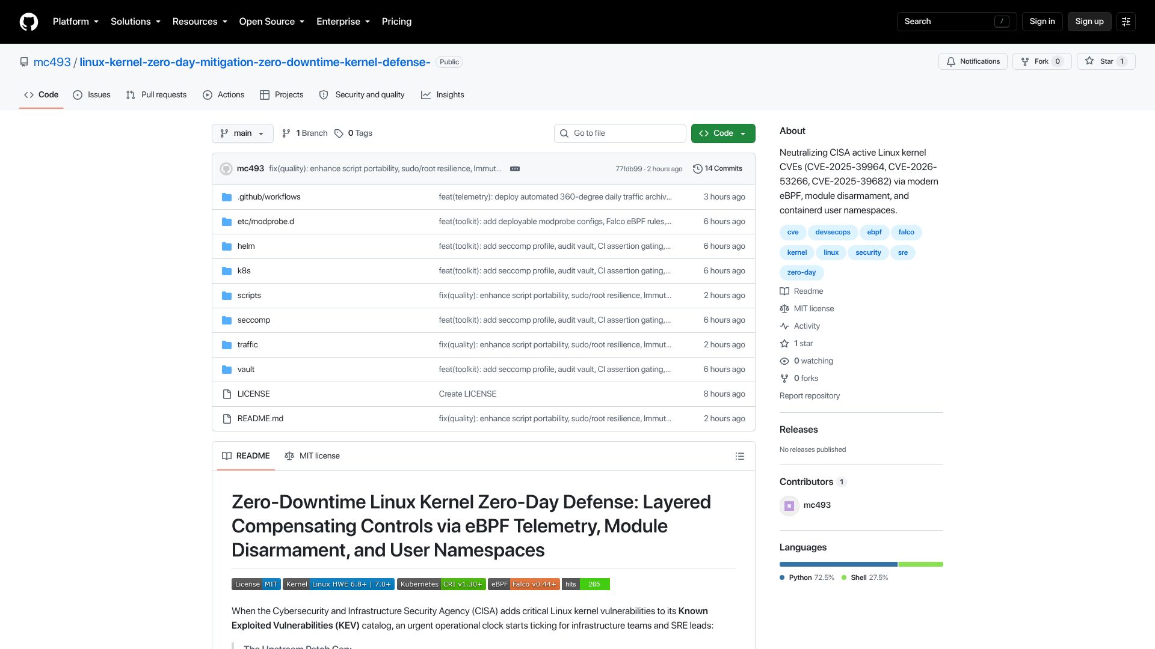Screen dimensions: 1155x649
Task: Click the Report repository link
Action: coord(810,396)
